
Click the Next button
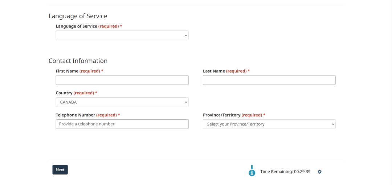point(60,170)
